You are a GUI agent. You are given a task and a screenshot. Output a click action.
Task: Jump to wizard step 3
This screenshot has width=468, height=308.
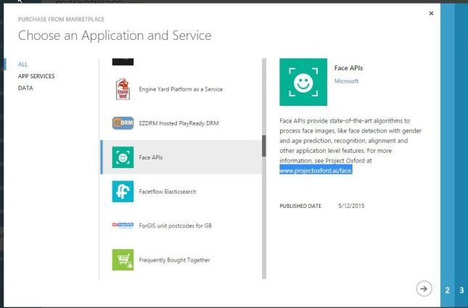[x=461, y=290]
